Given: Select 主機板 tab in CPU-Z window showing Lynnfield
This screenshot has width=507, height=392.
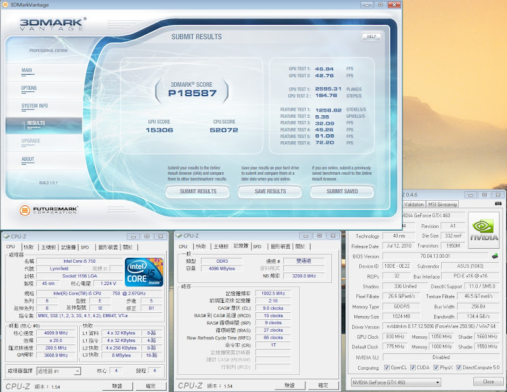Looking at the screenshot, I should [x=49, y=247].
